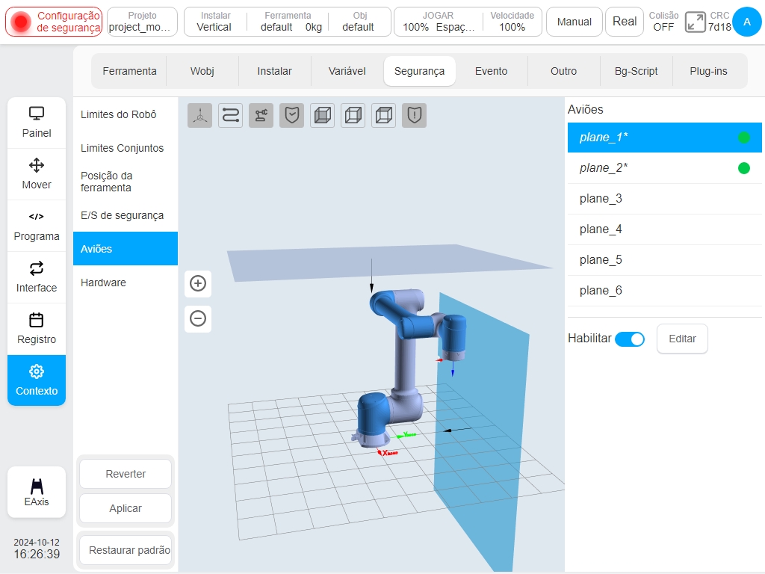The image size is (765, 574).
Task: Toggle the shield with checkmark icon
Action: 292,116
